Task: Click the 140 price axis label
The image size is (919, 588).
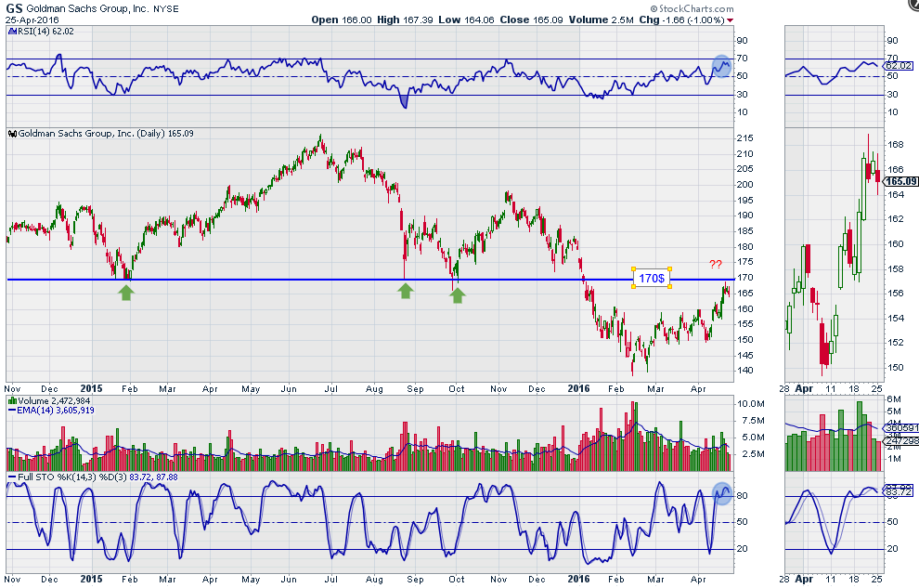Action: [x=744, y=371]
